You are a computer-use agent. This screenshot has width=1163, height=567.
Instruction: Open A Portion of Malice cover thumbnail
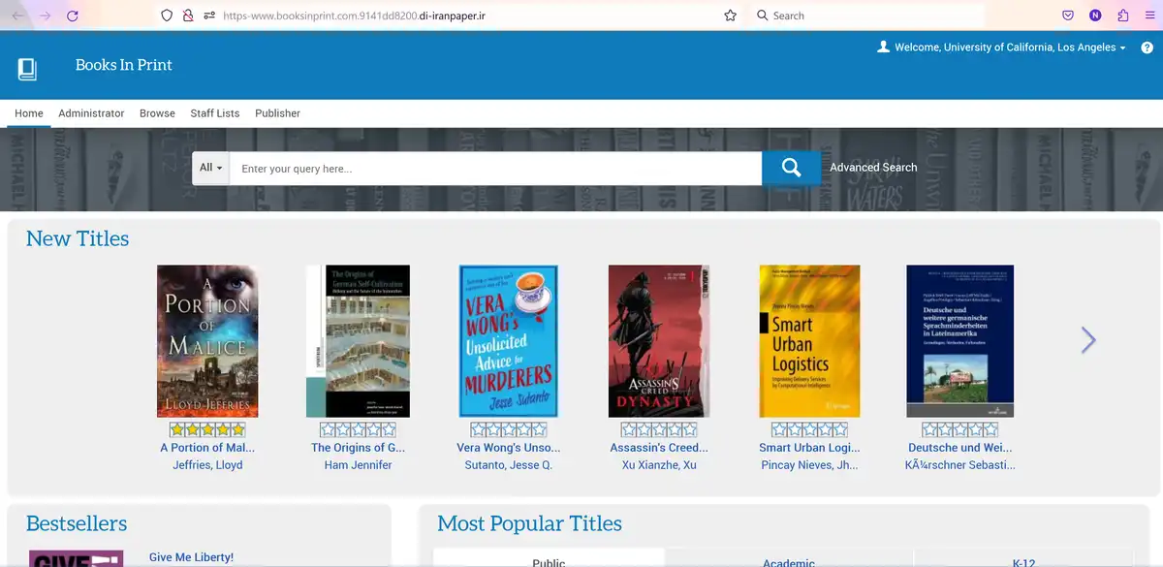tap(207, 341)
